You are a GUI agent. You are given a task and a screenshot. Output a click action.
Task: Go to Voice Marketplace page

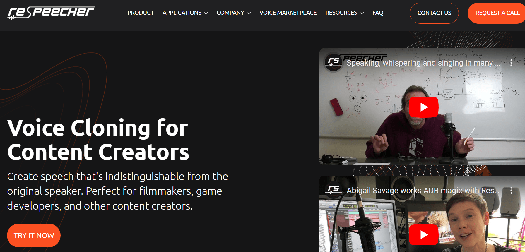click(288, 13)
